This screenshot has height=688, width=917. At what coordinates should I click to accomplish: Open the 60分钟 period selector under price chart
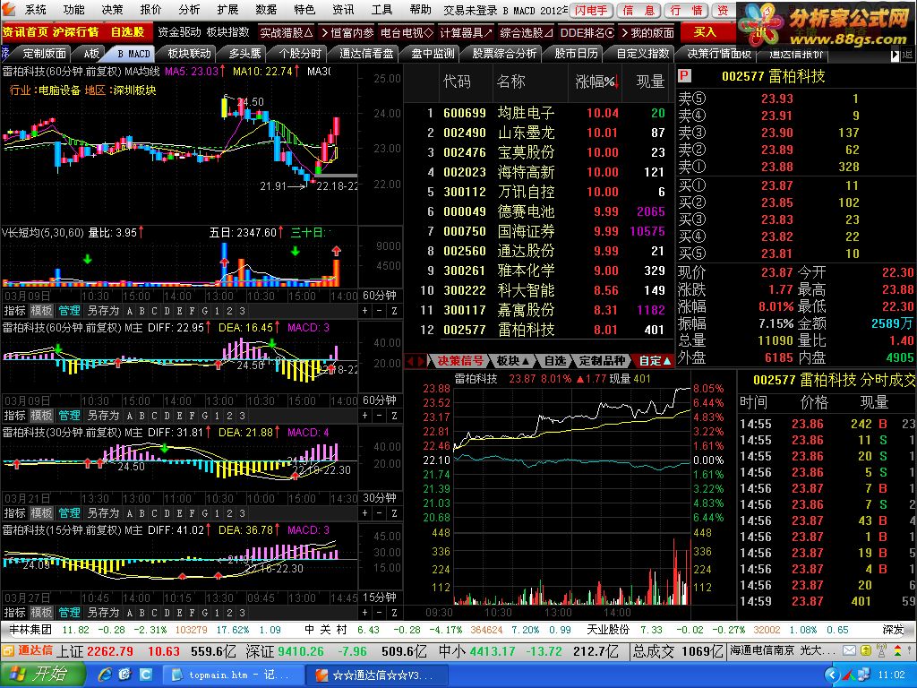[x=380, y=296]
